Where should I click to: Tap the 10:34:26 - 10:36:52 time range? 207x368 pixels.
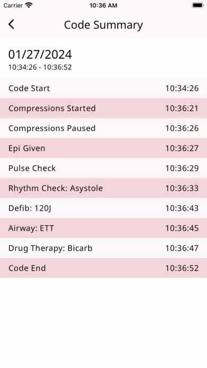pos(40,67)
